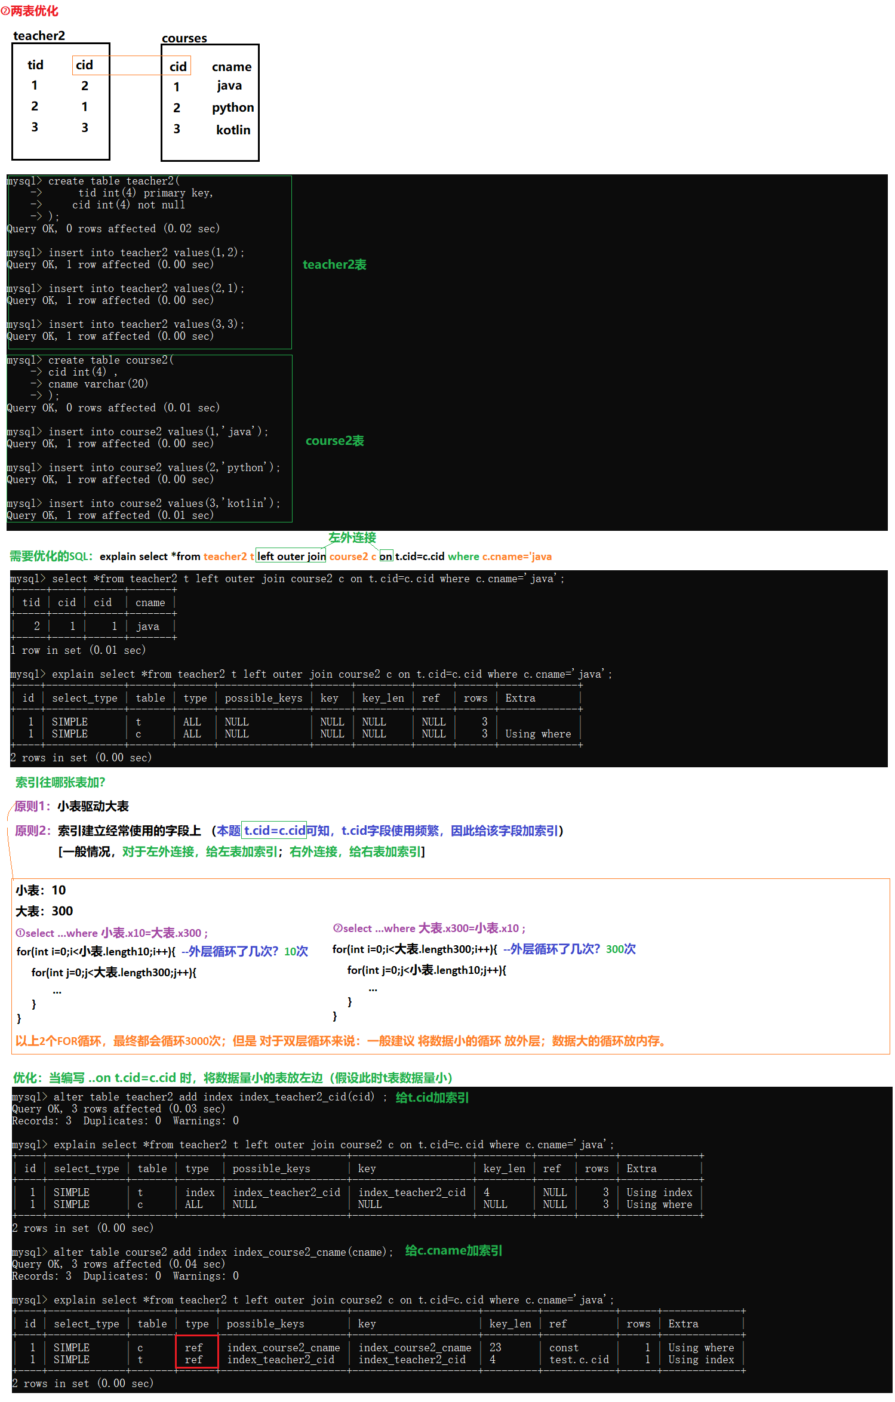
Task: Click the green "300次" loop count
Action: pos(620,949)
